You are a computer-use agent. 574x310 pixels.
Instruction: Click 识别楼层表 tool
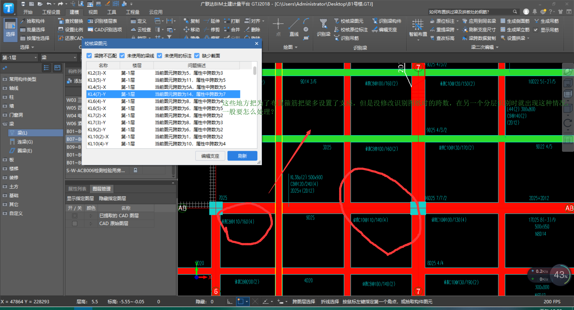[102, 21]
